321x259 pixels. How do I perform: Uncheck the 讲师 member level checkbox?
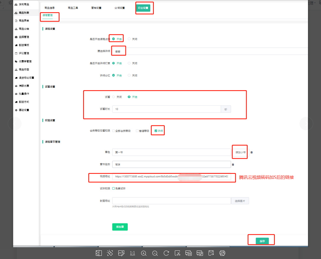pyautogui.click(x=156, y=131)
